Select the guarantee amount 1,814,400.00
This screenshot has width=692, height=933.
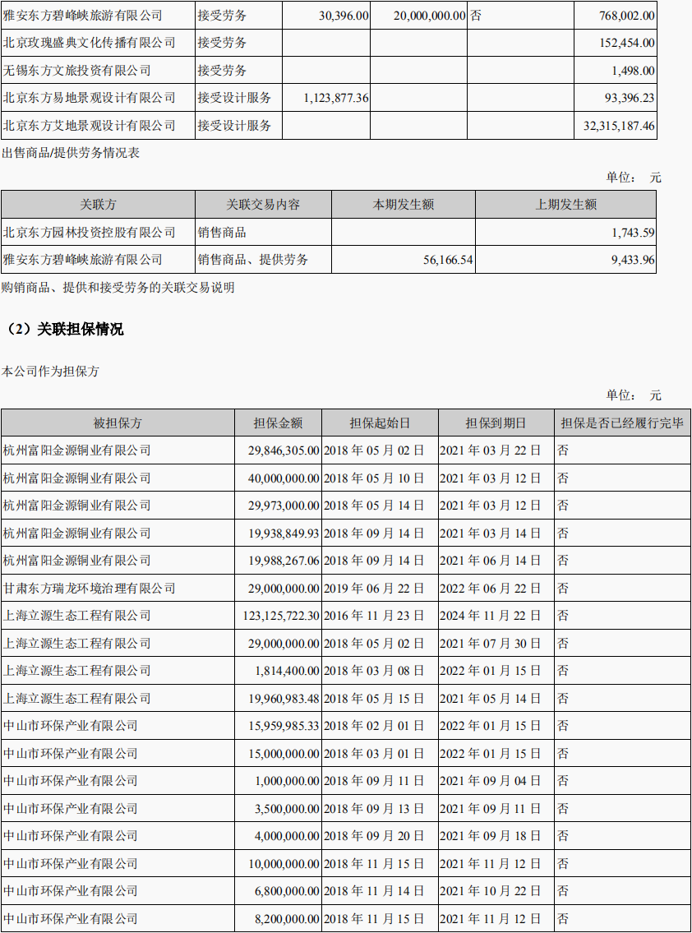pyautogui.click(x=287, y=672)
